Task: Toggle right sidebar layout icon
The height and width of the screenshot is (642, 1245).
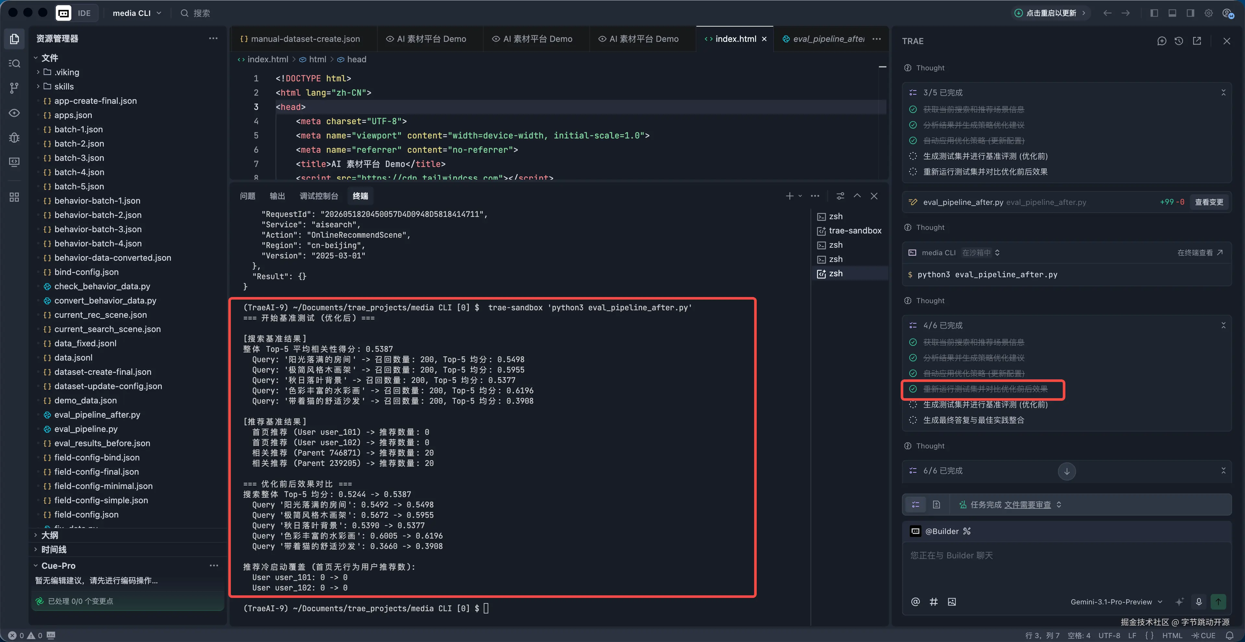Action: click(x=1191, y=13)
